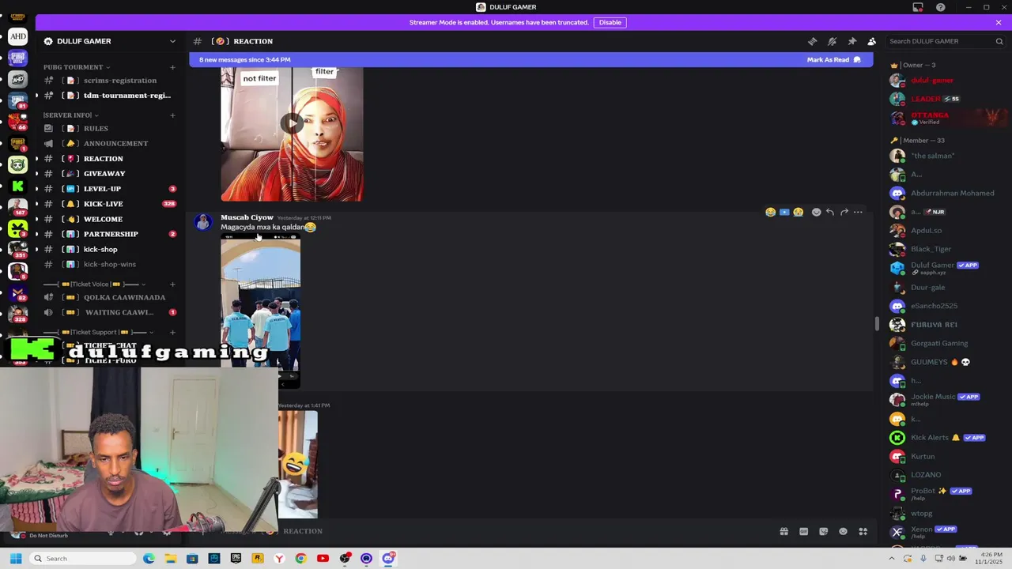Add channel to PUBG TOURMENT category
Image resolution: width=1012 pixels, height=569 pixels.
[x=172, y=67]
